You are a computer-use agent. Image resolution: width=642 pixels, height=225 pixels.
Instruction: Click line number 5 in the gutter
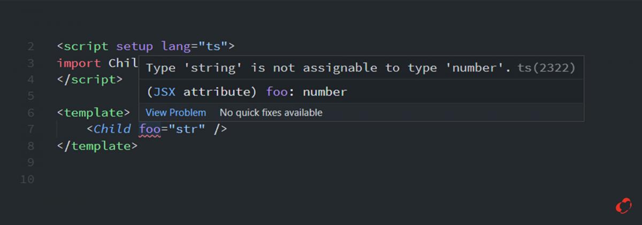click(30, 96)
